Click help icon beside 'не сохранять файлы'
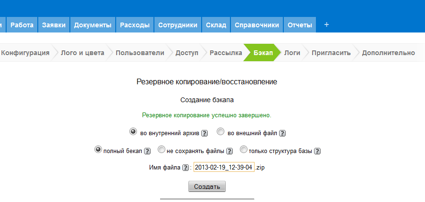Viewport: 425px width, 202px height. click(229, 151)
